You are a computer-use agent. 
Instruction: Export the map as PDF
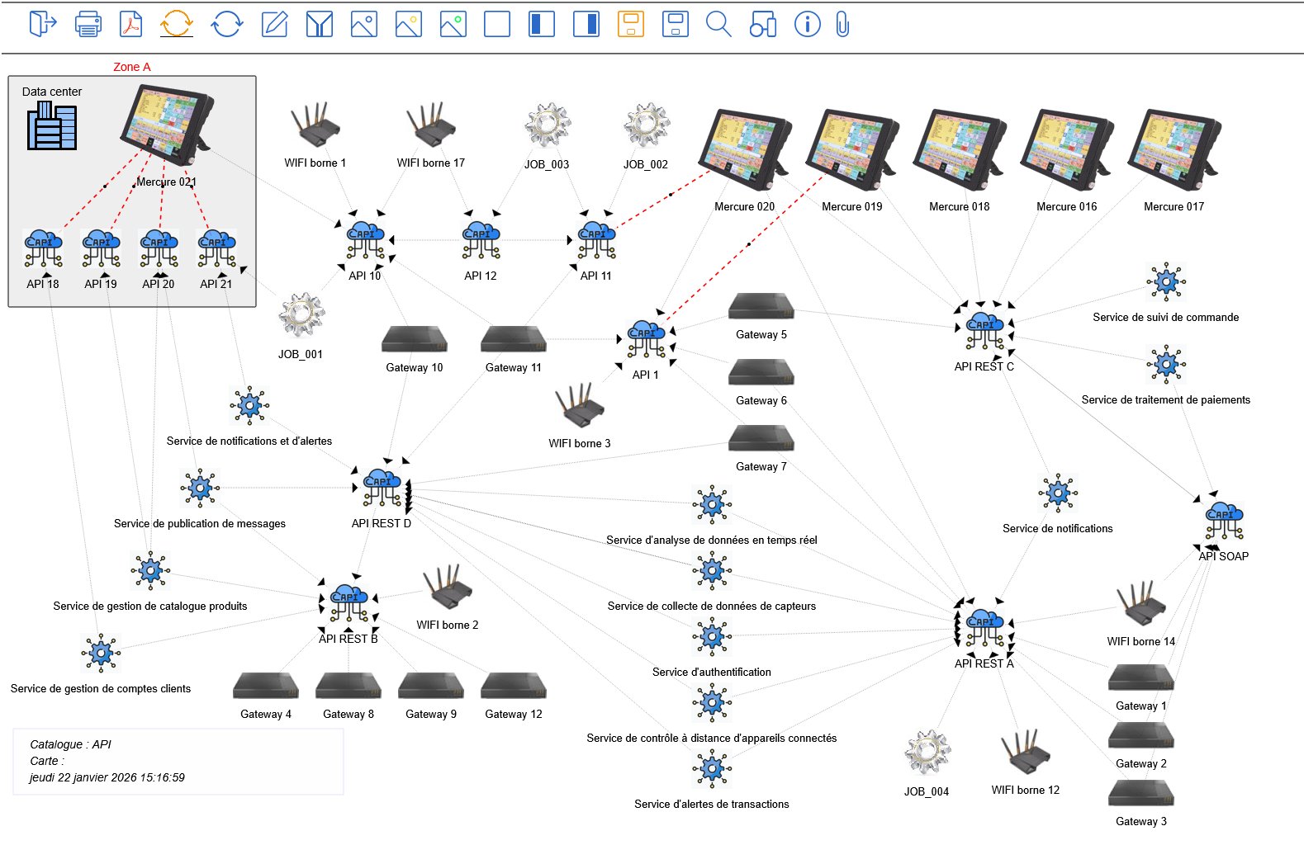(x=131, y=24)
